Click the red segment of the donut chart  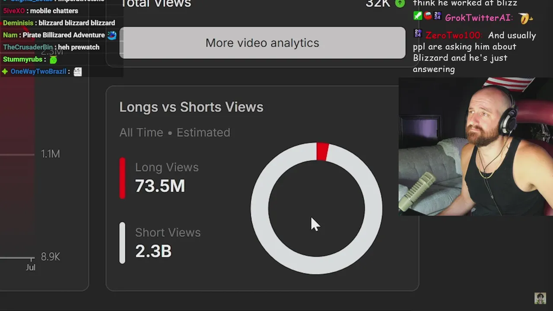click(322, 152)
